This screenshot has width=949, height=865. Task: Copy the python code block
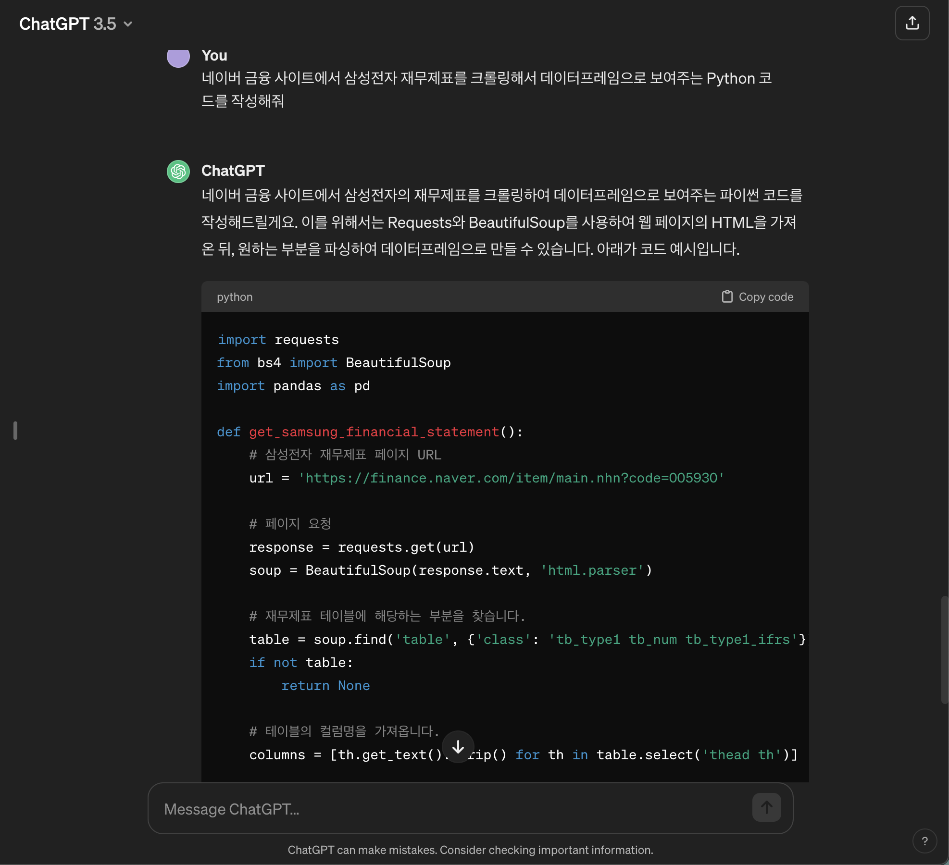click(x=758, y=297)
